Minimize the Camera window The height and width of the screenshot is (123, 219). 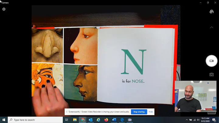click(200, 2)
